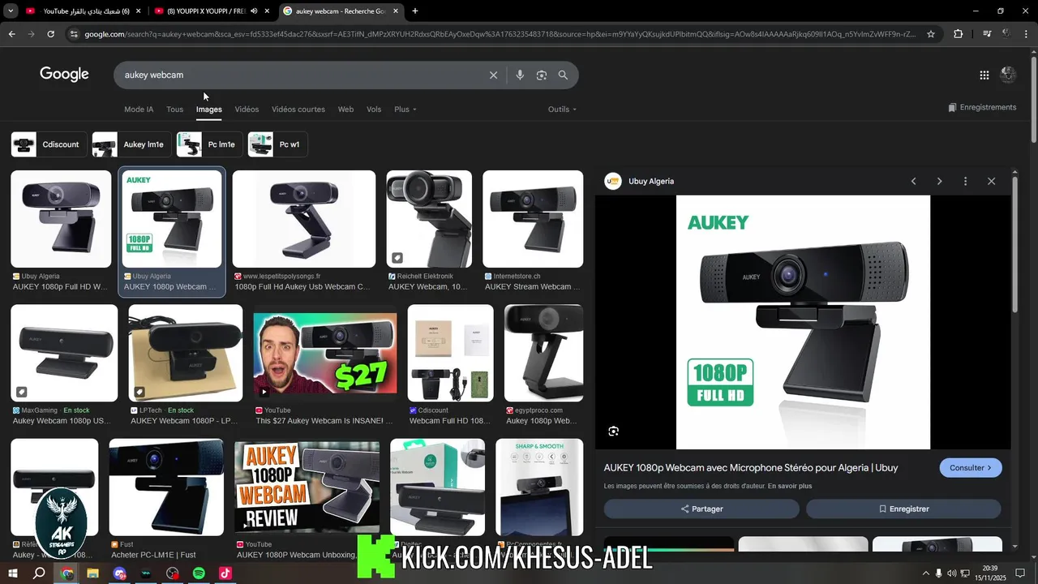Image resolution: width=1038 pixels, height=584 pixels.
Task: Close the image preview panel
Action: click(x=991, y=181)
